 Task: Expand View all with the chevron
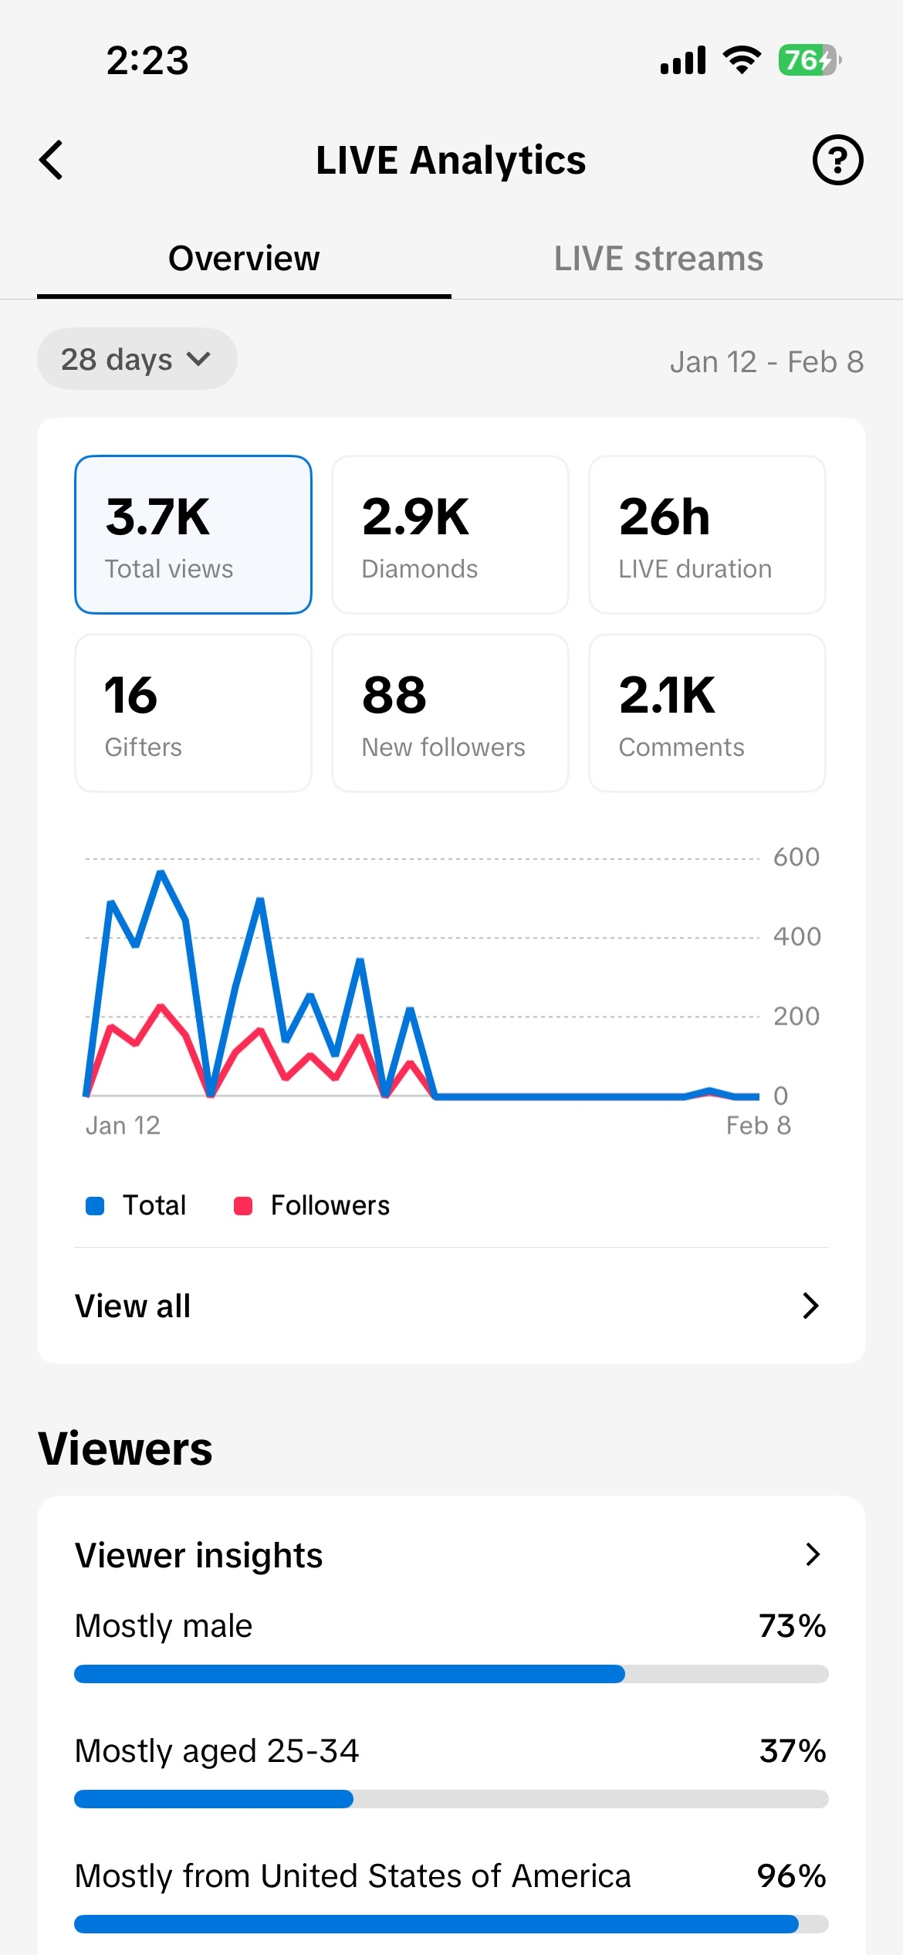click(810, 1306)
